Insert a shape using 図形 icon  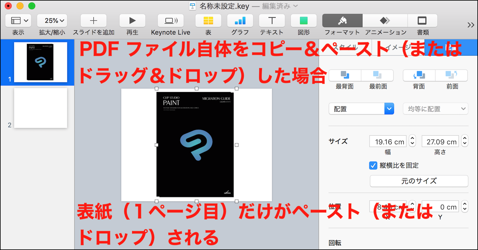pos(304,21)
